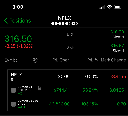
Task: Select checkbox for 20 MAR 20 320 C
Action: 13,90
